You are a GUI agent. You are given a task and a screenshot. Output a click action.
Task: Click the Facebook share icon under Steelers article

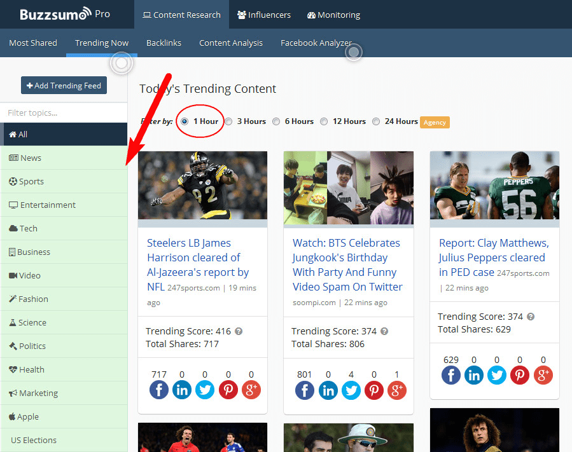[158, 390]
